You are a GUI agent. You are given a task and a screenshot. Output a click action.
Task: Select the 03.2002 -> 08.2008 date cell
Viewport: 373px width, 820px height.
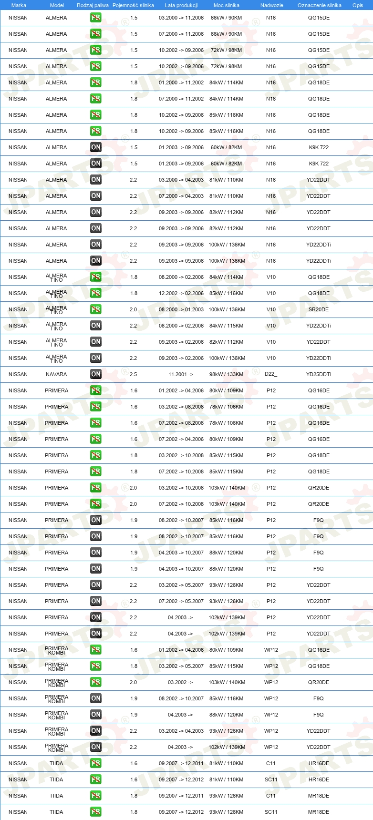(x=181, y=407)
